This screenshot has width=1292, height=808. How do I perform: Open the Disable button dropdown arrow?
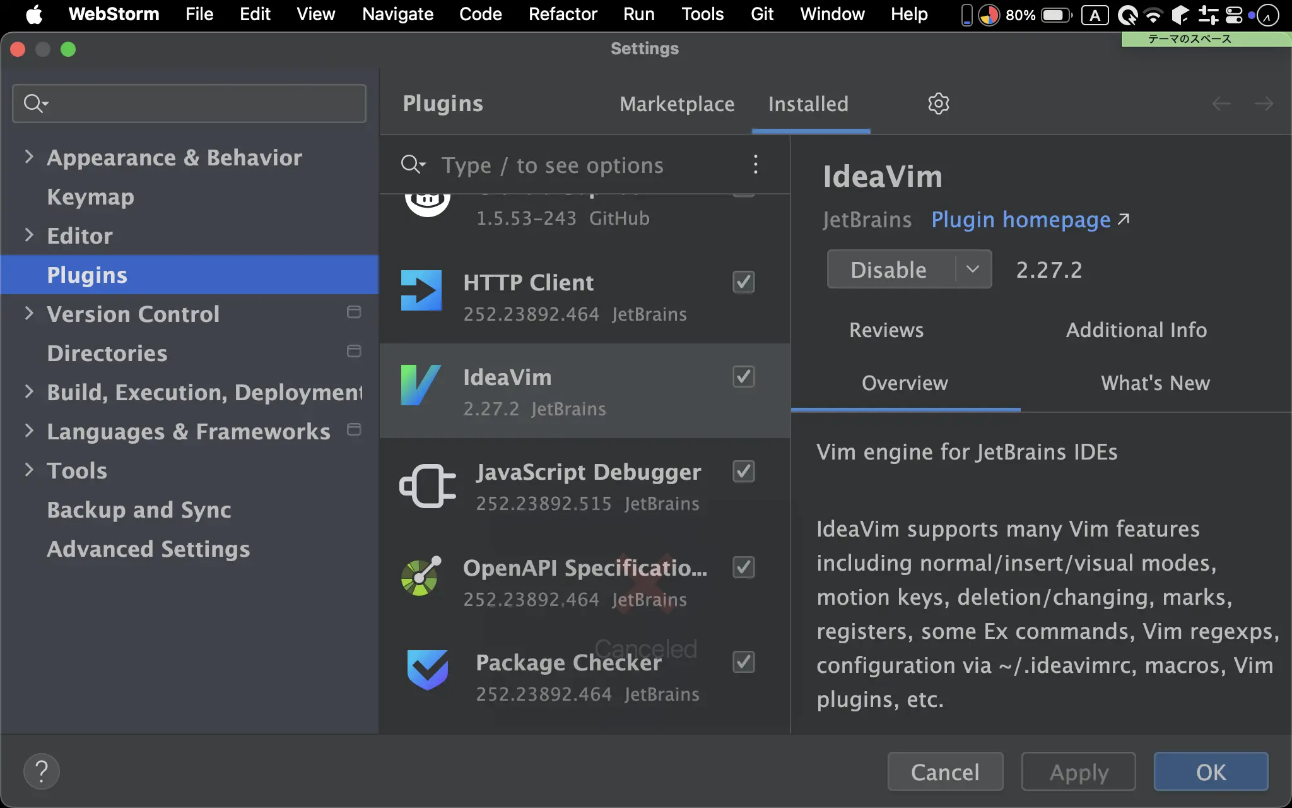pyautogui.click(x=972, y=269)
